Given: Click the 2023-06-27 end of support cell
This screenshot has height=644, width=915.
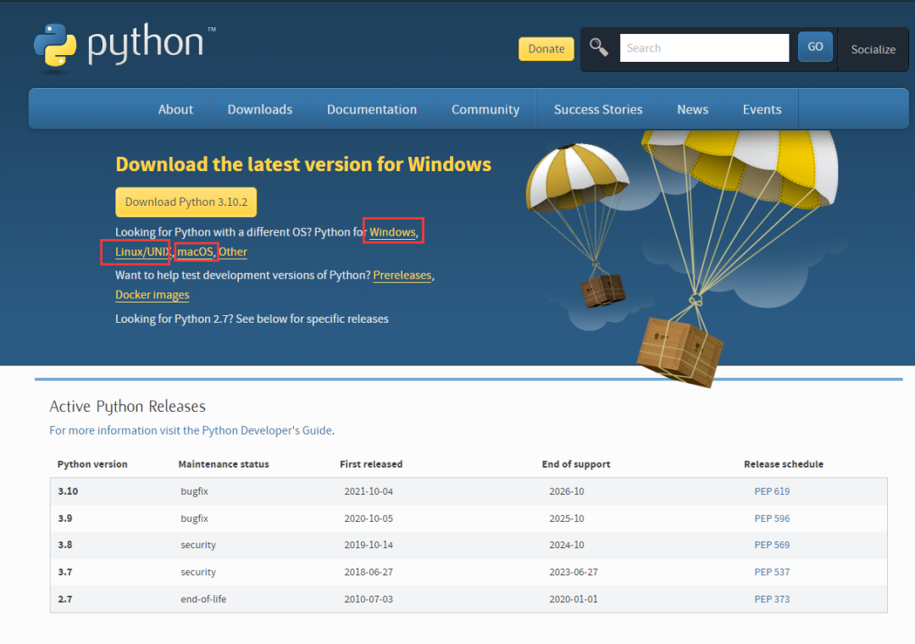Looking at the screenshot, I should tap(573, 572).
